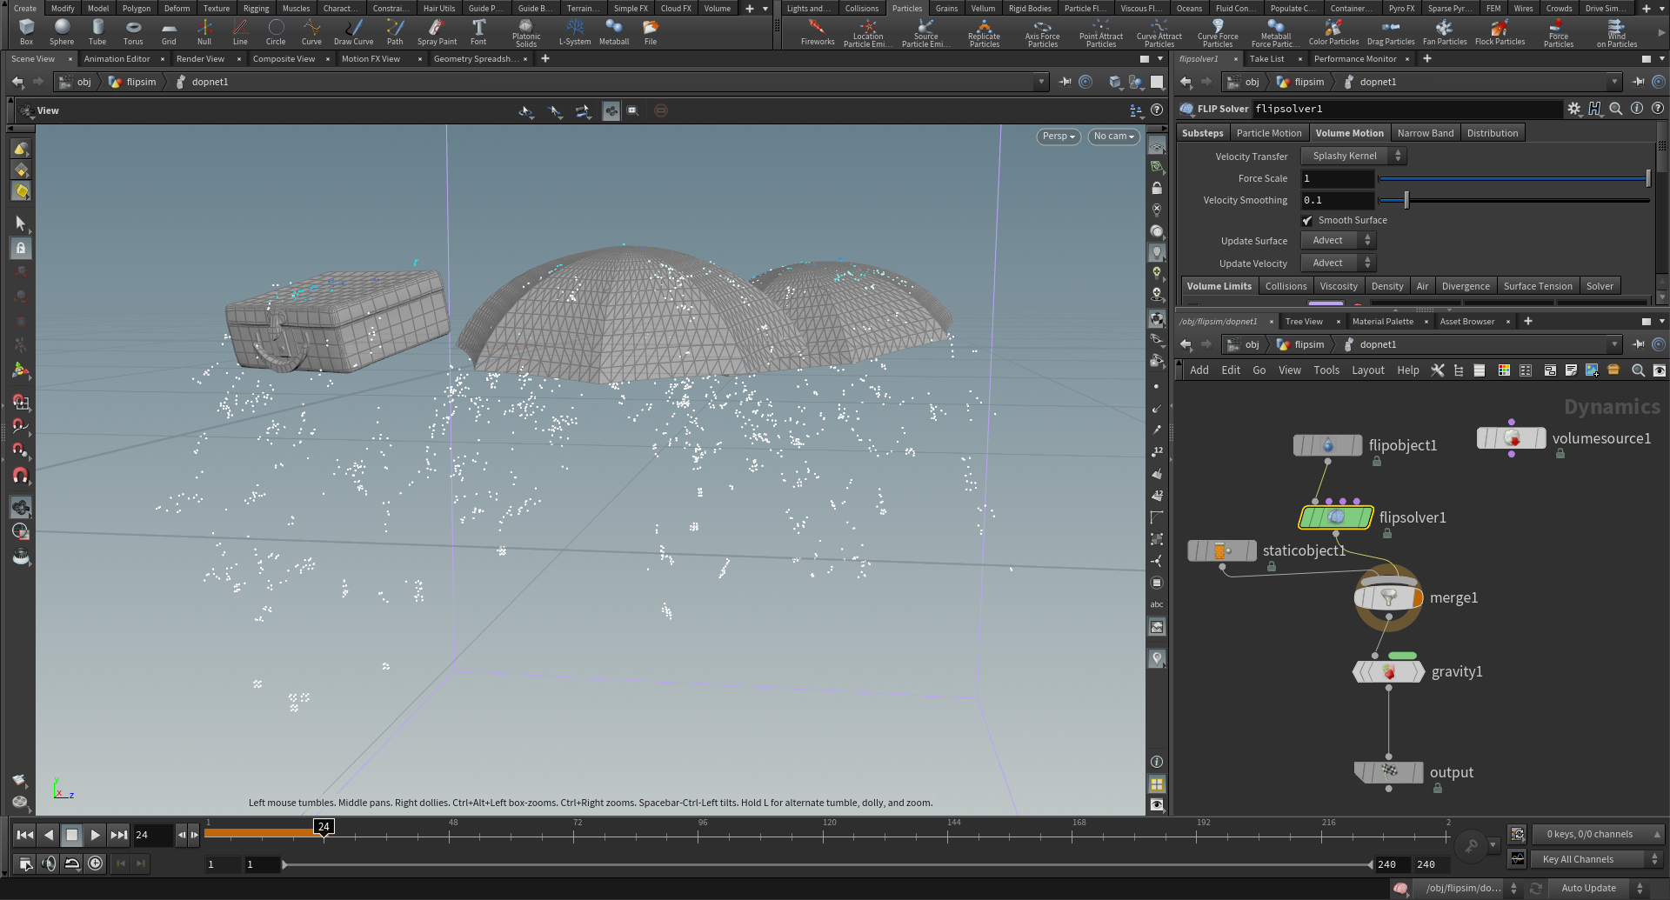Open the Velocity Transfer dropdown

click(x=1353, y=157)
